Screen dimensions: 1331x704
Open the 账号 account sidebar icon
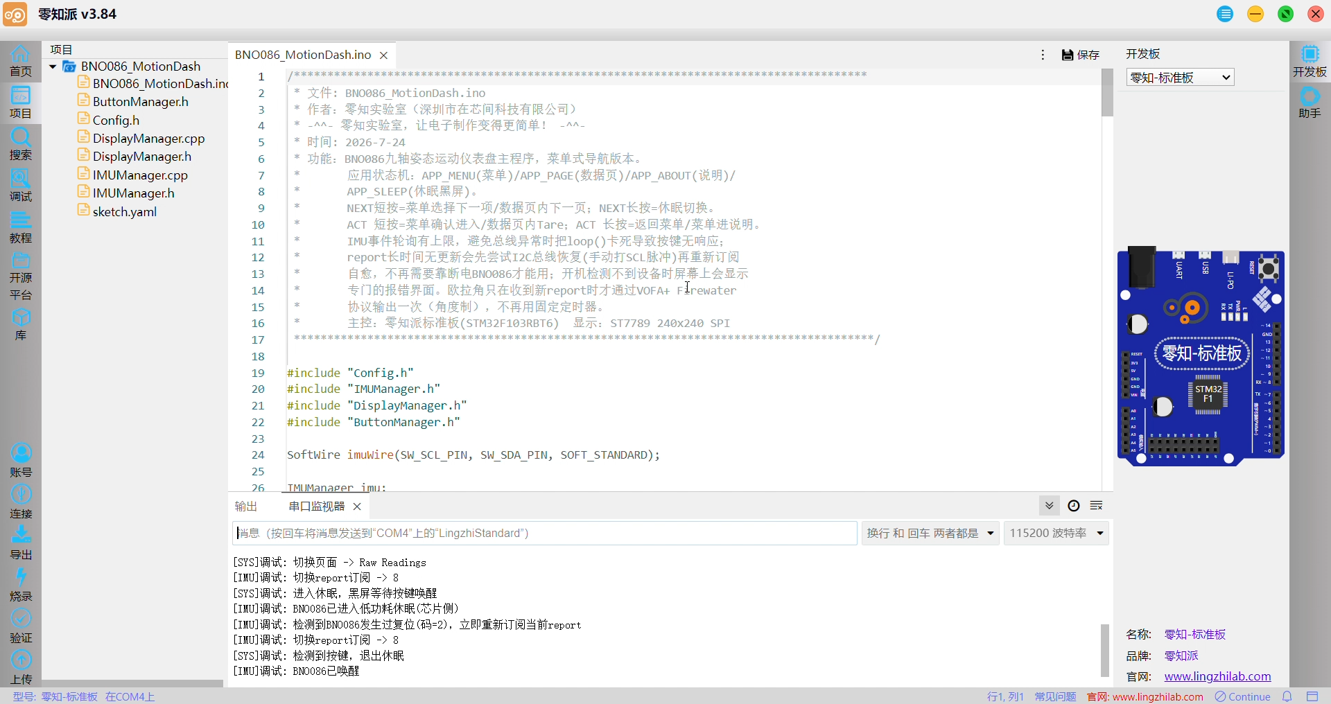20,461
